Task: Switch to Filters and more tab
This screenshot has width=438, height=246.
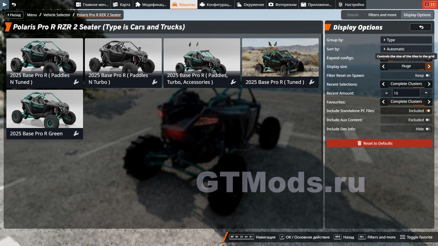Action: [382, 15]
